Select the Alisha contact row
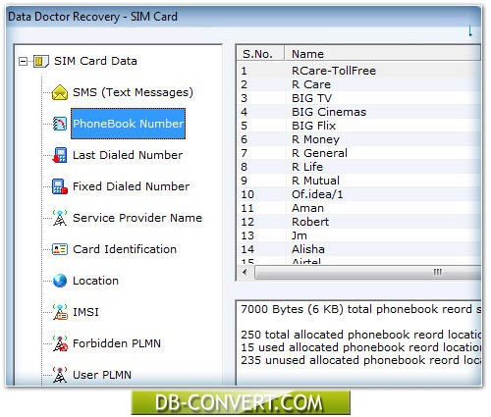 tap(358, 249)
